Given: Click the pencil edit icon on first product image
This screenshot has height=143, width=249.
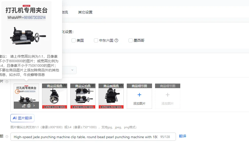Looking at the screenshot, I should pos(24,106).
